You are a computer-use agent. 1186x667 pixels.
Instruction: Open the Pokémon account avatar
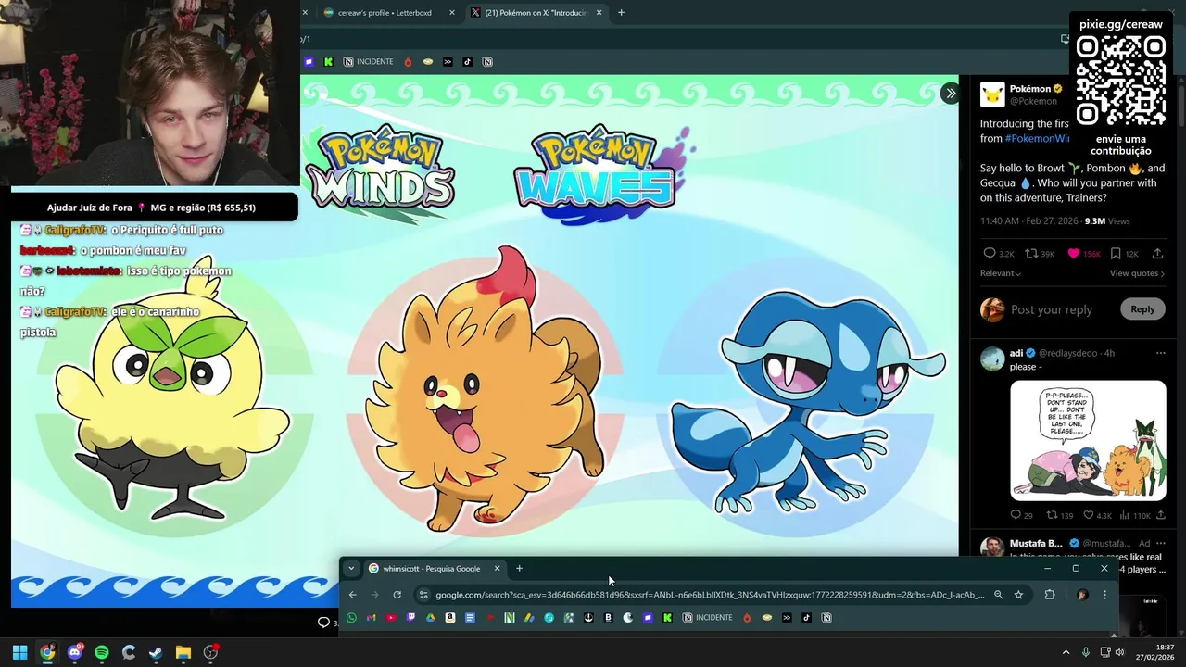tap(992, 94)
